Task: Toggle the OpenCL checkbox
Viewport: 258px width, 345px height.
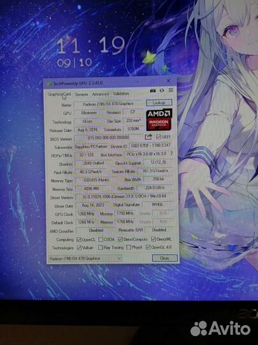Action: [x=79, y=240]
